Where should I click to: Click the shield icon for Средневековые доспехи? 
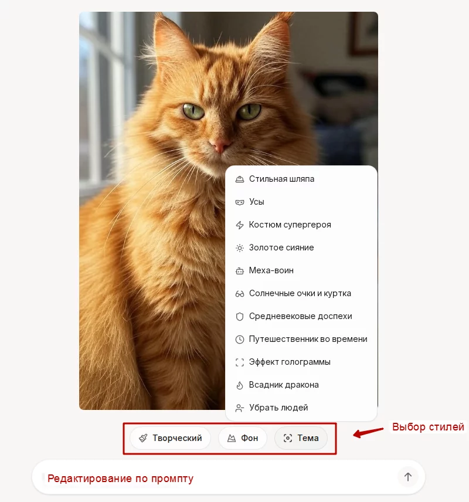[239, 317]
